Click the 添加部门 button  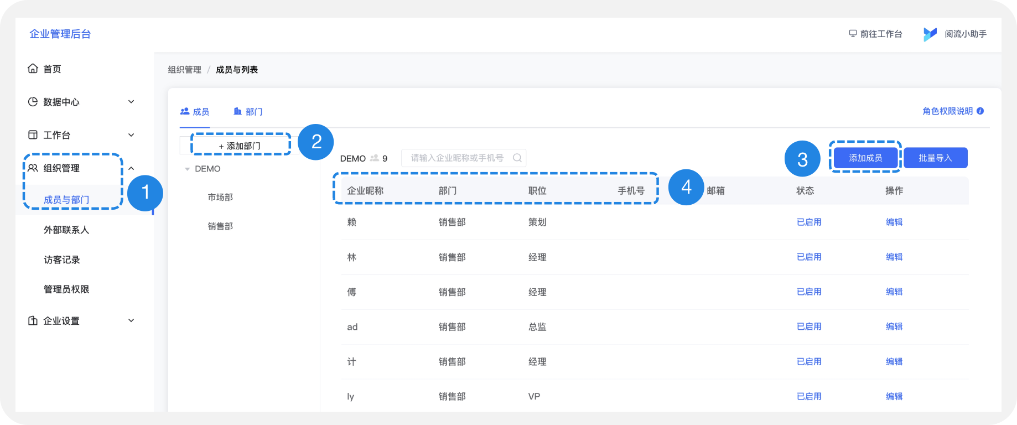tap(241, 146)
